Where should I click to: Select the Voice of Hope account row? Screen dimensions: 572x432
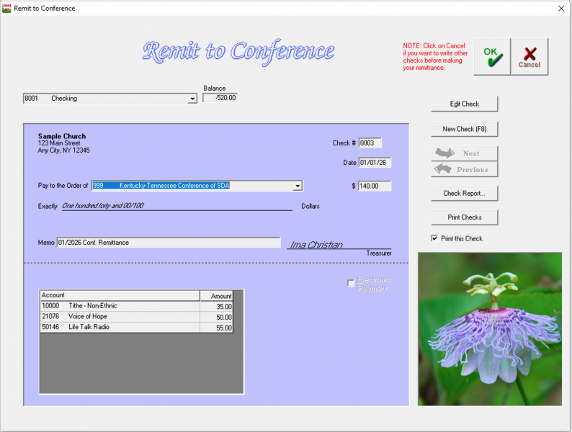tap(137, 317)
